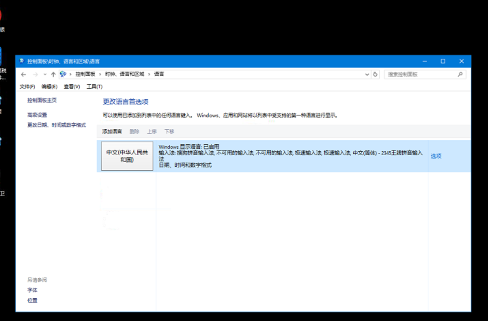The image size is (488, 321).
Task: Go up one level with Up arrow
Action: point(53,74)
